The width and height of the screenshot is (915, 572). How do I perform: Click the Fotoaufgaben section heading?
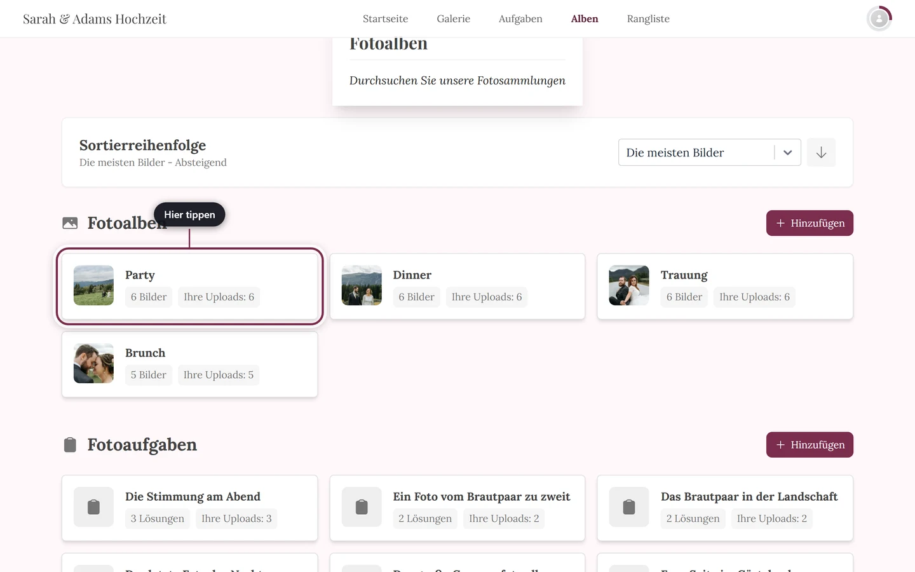(x=142, y=445)
